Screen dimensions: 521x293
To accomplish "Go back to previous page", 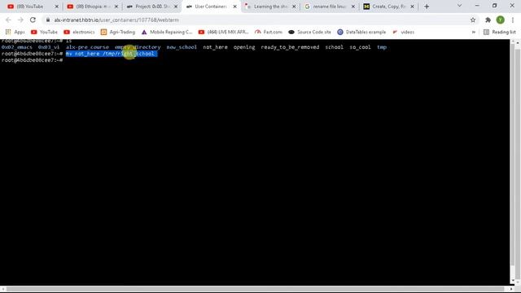I will tap(8, 20).
